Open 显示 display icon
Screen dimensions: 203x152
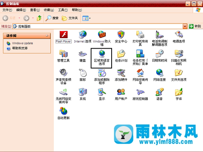(102, 94)
